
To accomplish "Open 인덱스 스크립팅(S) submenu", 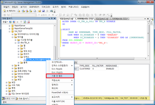I will [60, 65].
